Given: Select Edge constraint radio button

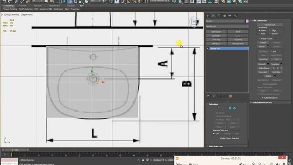Looking at the screenshot, I should click(x=270, y=30).
